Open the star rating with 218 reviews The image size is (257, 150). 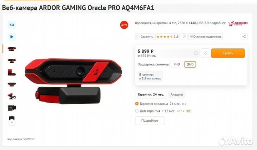click(167, 37)
